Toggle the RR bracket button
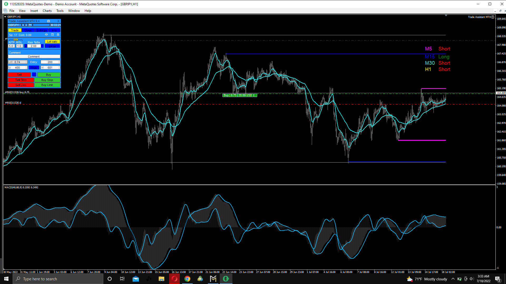Screen dimensions: 506x284 click(x=16, y=40)
